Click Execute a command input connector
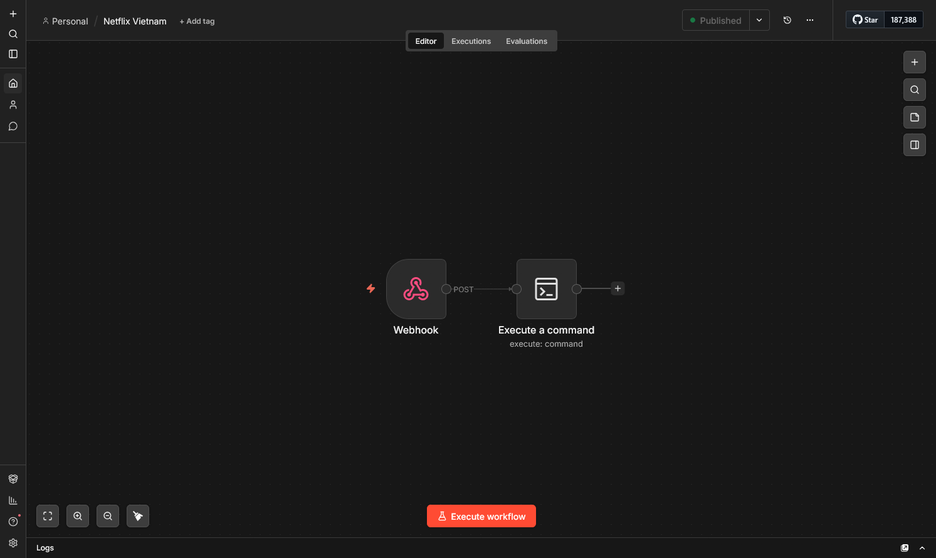Screen dimensions: 936x558 click(x=517, y=289)
